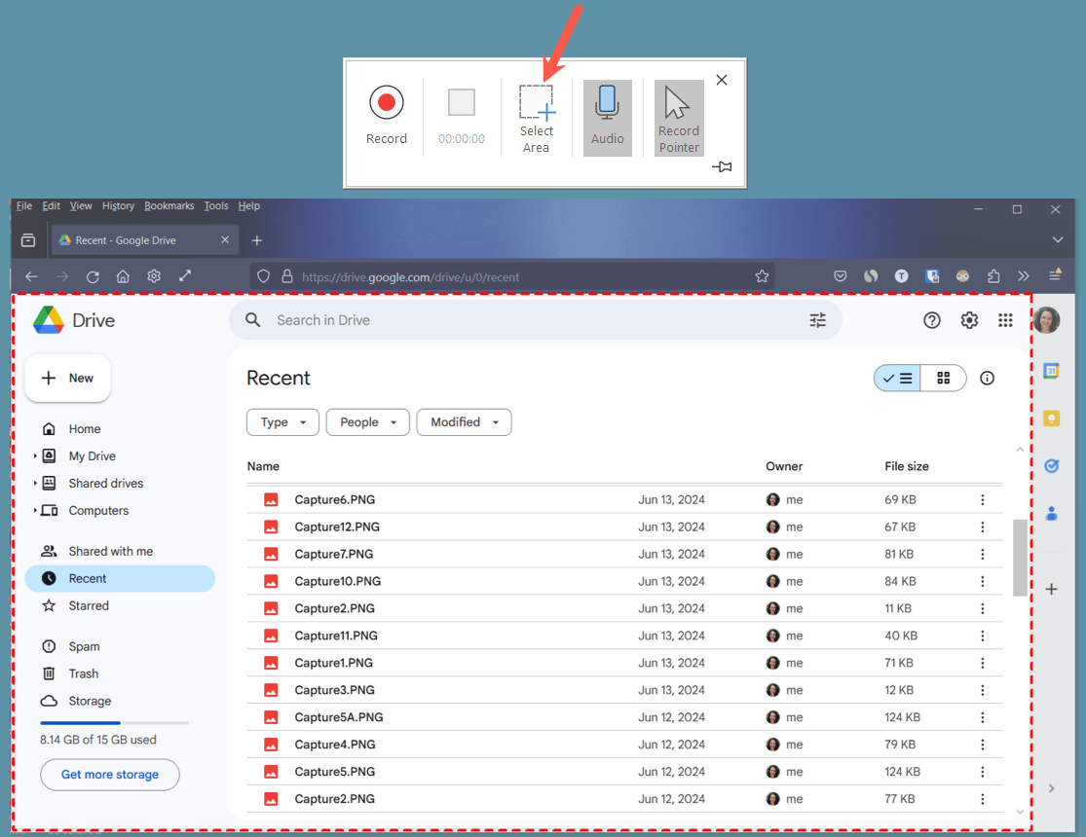Screen dimensions: 1086x837
Task: Go to Home in Drive sidebar
Action: coord(85,429)
